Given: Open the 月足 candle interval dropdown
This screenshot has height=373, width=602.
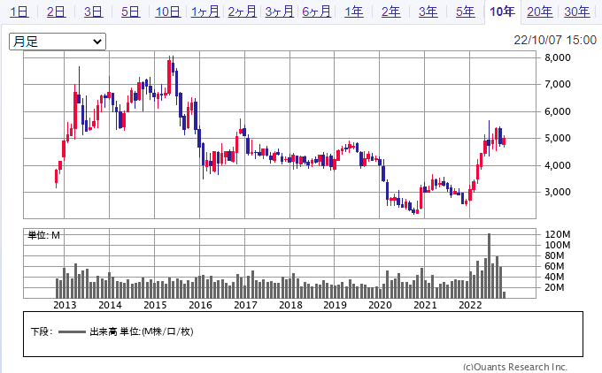Looking at the screenshot, I should point(58,42).
